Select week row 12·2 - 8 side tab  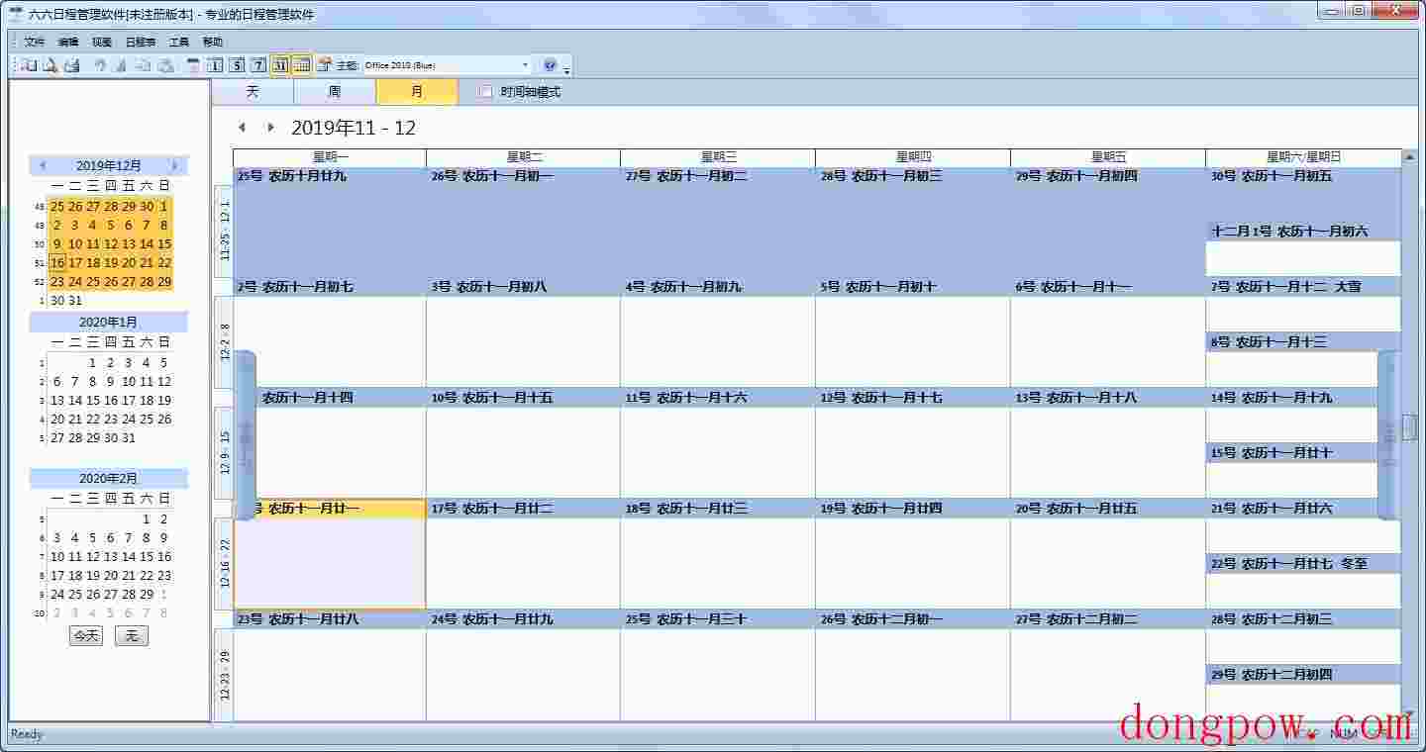[224, 342]
